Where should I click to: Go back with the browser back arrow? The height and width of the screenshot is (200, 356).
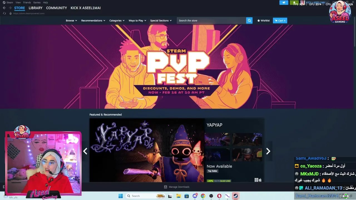pos(4,8)
